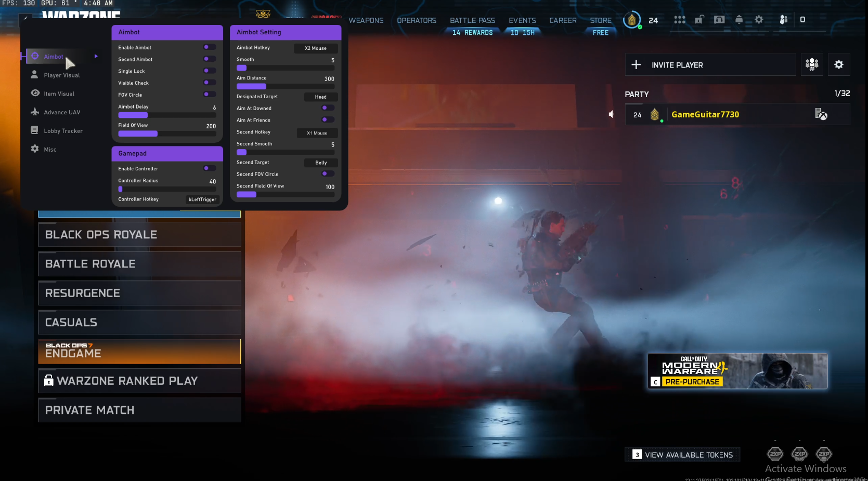Mute party audio speaker icon
868x481 pixels.
(x=611, y=114)
